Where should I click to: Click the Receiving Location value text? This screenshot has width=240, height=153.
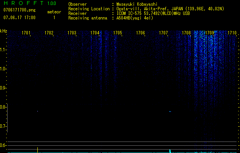click(170, 9)
